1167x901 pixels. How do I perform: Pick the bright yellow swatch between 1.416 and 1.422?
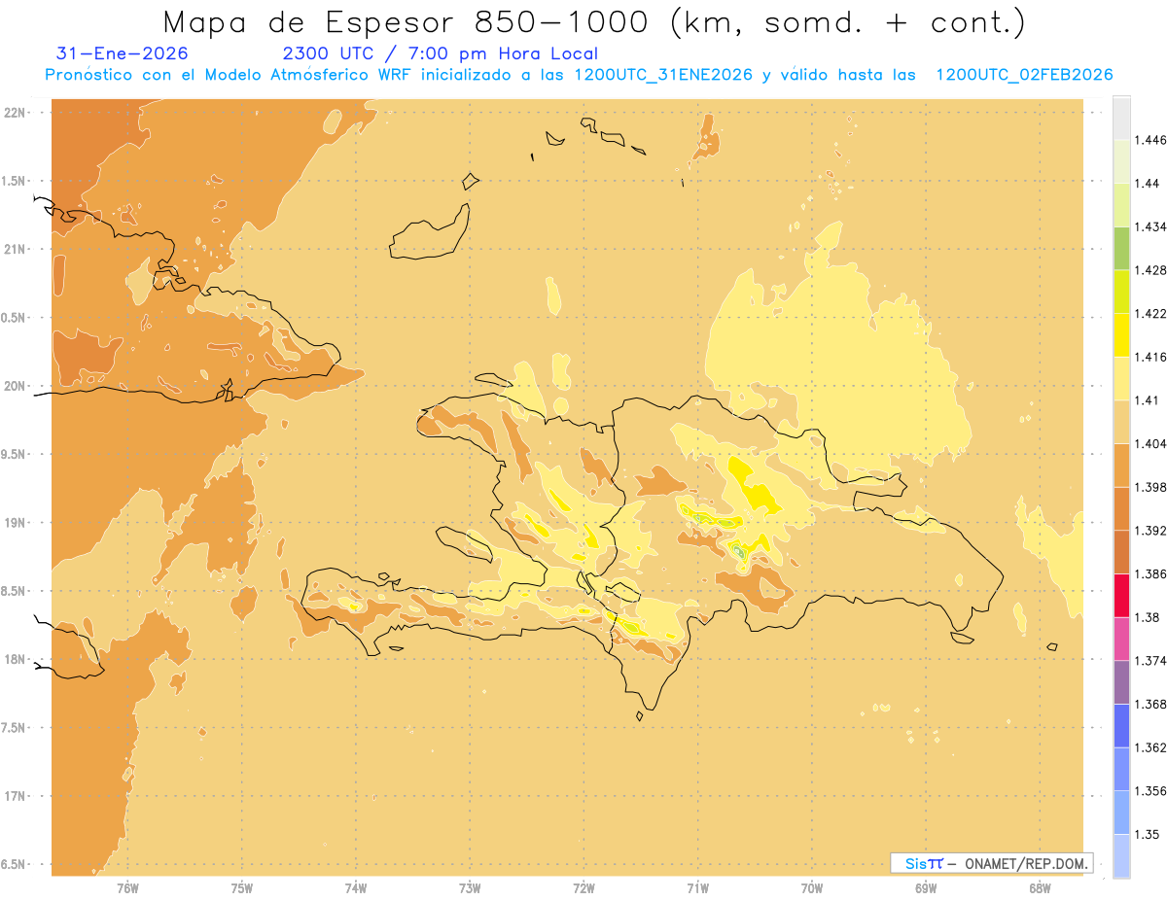[x=1121, y=335]
